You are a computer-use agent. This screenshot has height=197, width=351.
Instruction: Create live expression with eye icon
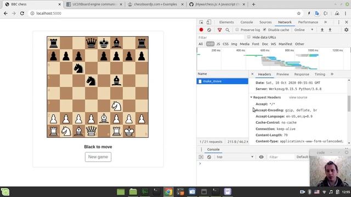pos(261,157)
